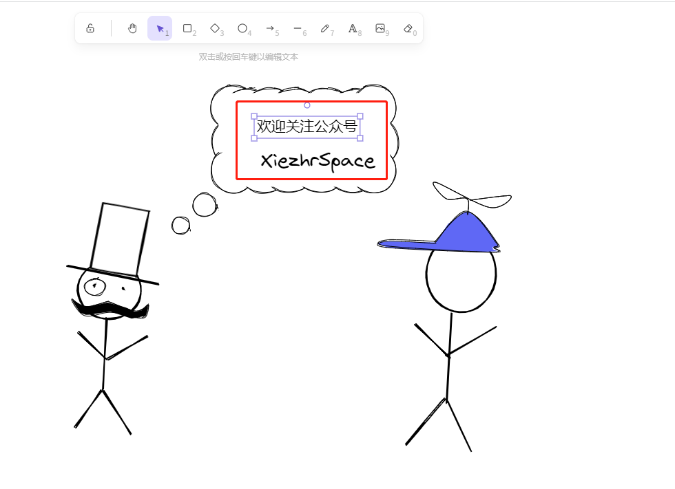This screenshot has height=489, width=675.
Task: Select the Ellipse tool
Action: coord(242,28)
